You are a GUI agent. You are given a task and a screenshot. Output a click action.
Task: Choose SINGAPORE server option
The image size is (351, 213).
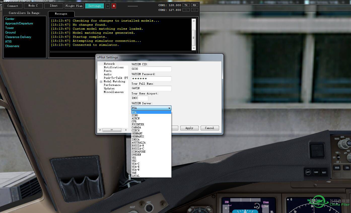tap(151, 152)
